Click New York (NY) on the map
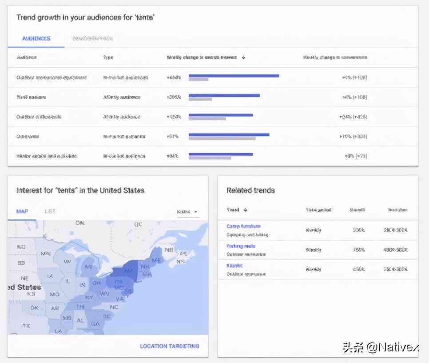Image resolution: width=429 pixels, height=363 pixels. (x=128, y=271)
